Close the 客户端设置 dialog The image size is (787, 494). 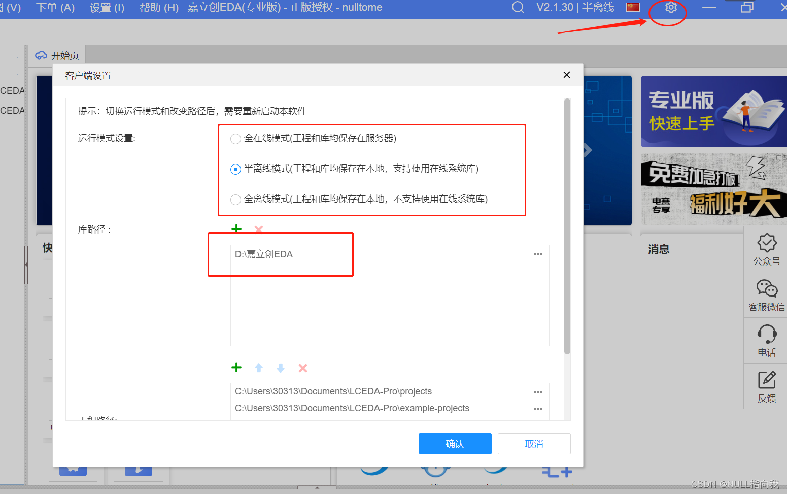point(567,75)
